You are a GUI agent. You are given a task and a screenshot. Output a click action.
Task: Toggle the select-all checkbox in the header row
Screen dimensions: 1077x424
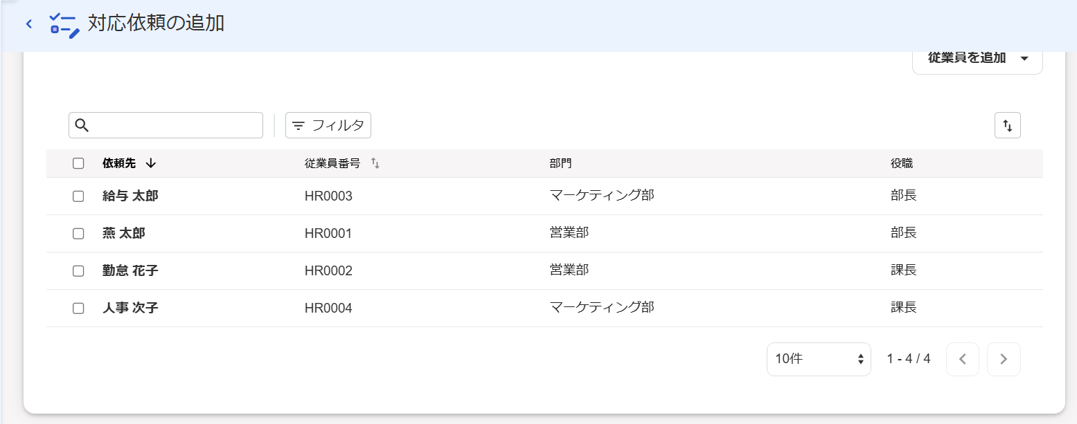[78, 163]
